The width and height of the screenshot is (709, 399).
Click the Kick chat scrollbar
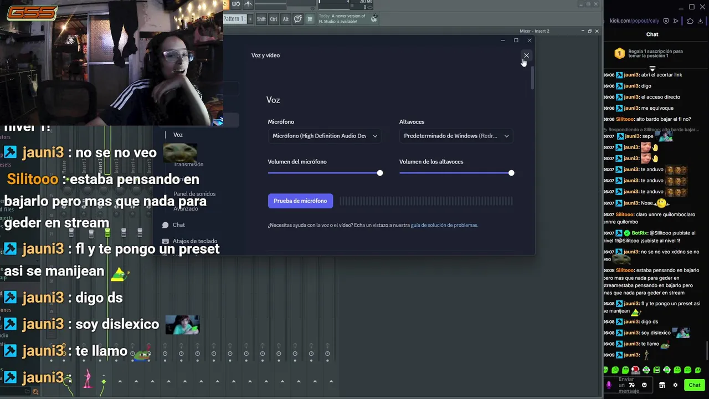point(707,352)
